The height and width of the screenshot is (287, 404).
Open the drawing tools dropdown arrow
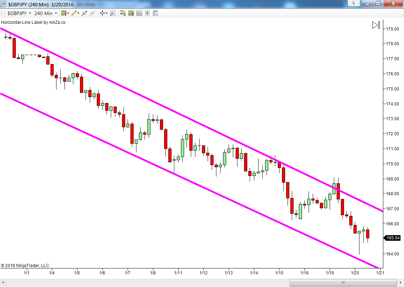click(x=78, y=13)
